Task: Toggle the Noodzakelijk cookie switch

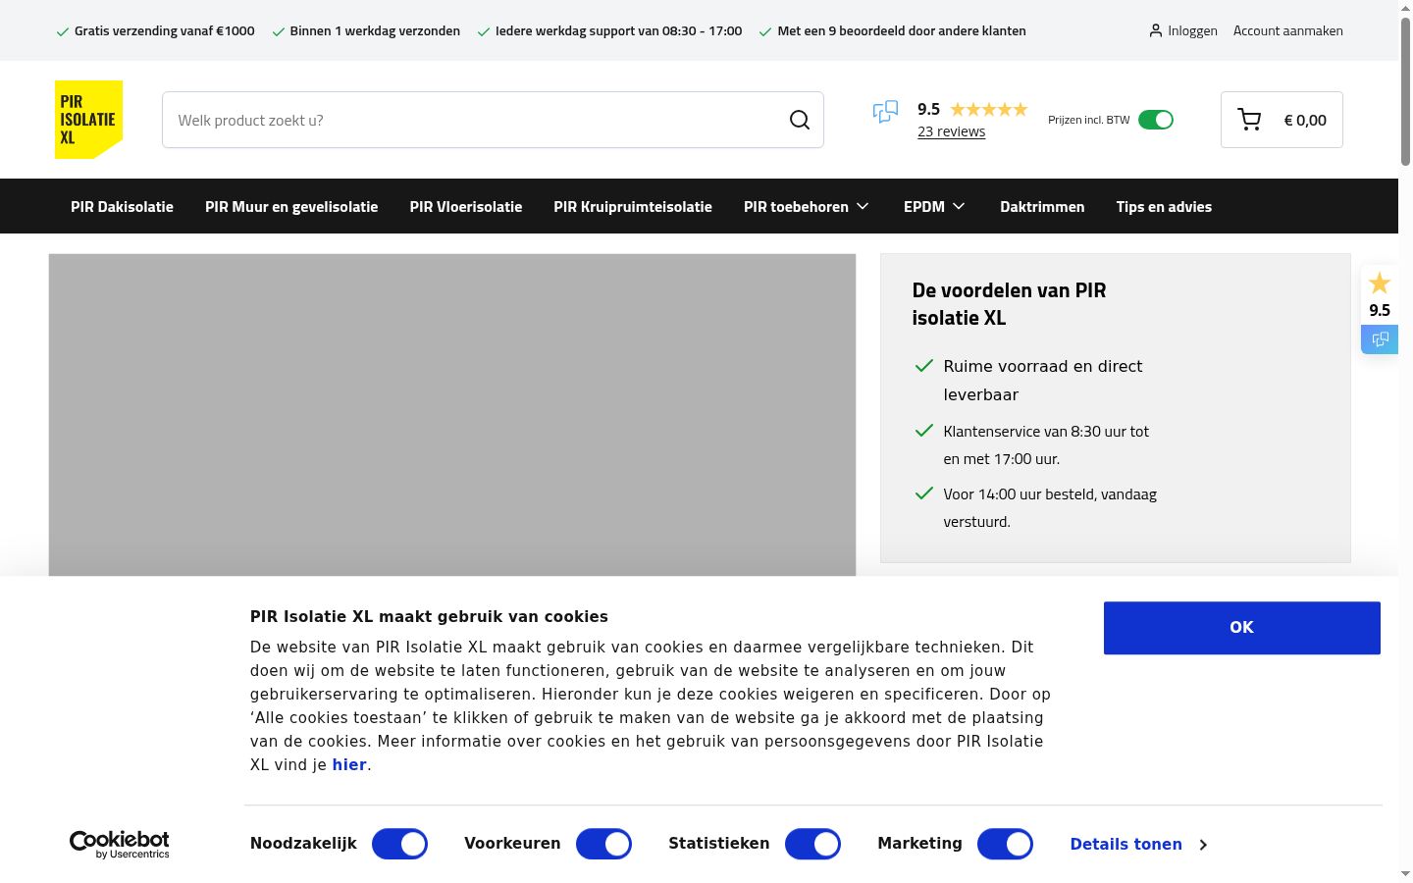Action: (399, 844)
